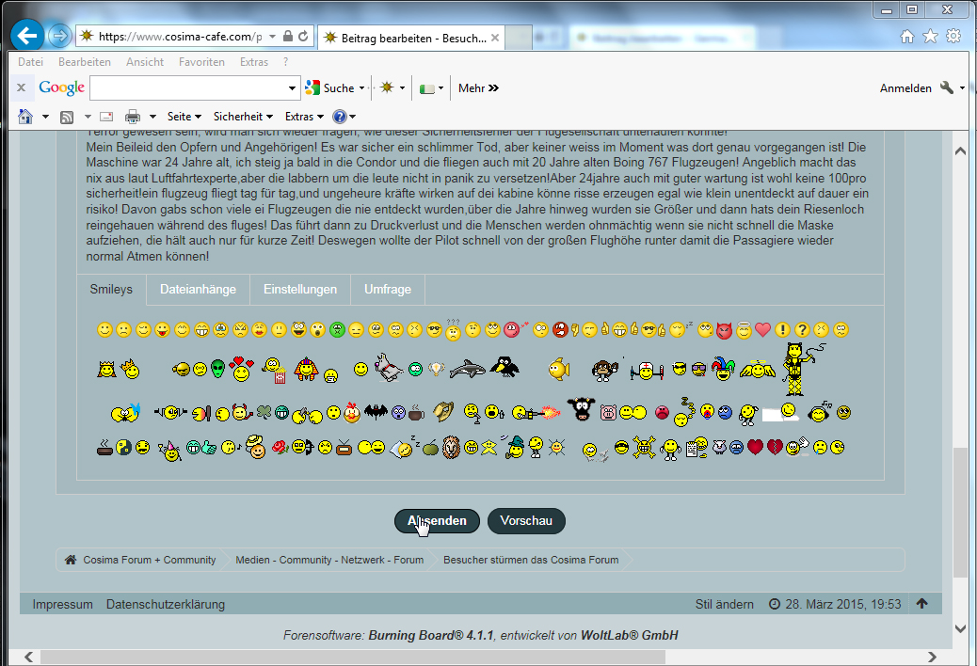977x666 pixels.
Task: Open the Datenschutzerklärung footer link
Action: (166, 604)
